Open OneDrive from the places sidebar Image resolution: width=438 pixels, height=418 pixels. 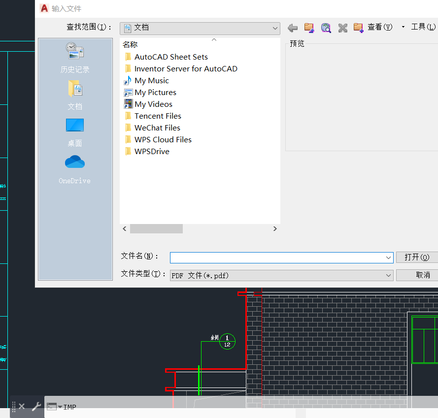click(x=74, y=167)
